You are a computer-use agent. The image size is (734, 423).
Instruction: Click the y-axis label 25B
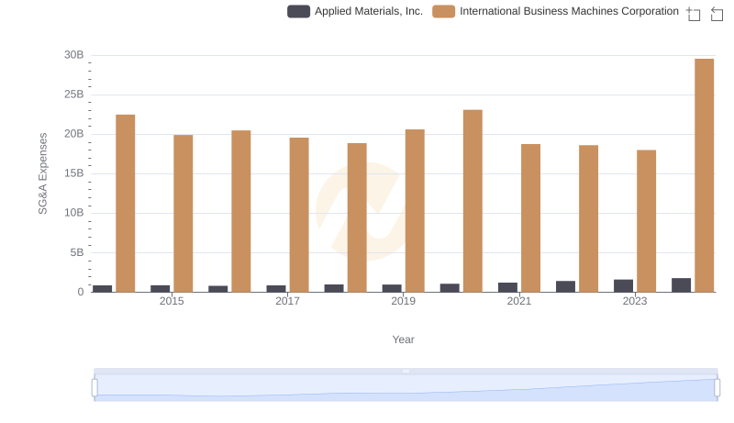pos(74,95)
